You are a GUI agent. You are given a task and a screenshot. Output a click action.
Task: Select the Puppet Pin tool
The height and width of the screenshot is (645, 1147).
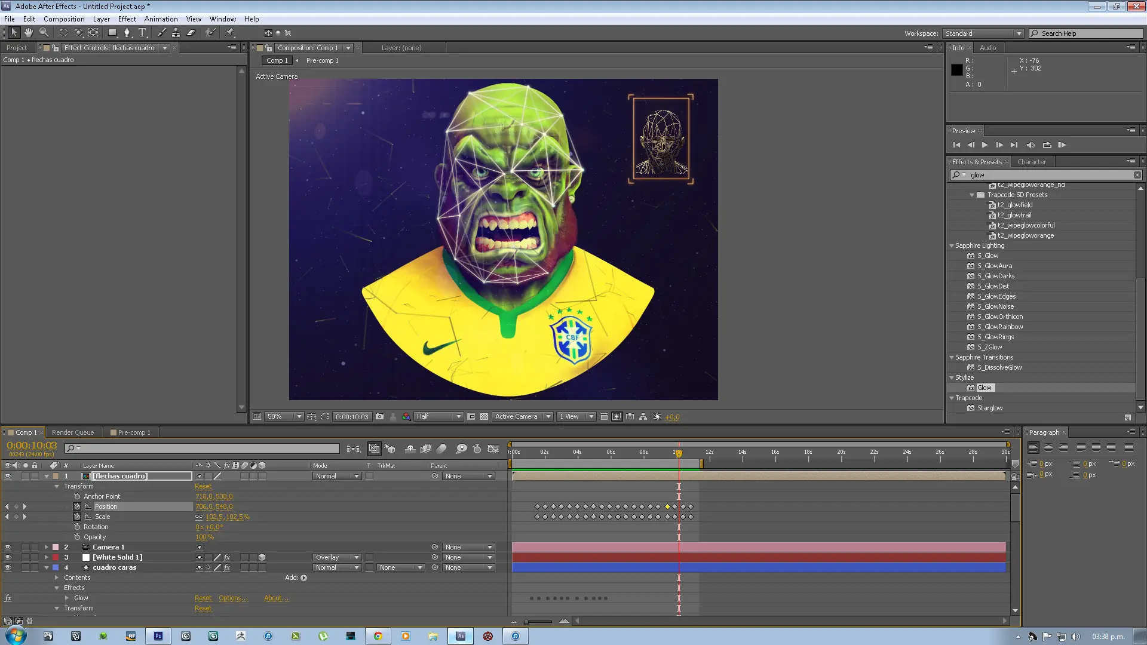[x=230, y=33]
